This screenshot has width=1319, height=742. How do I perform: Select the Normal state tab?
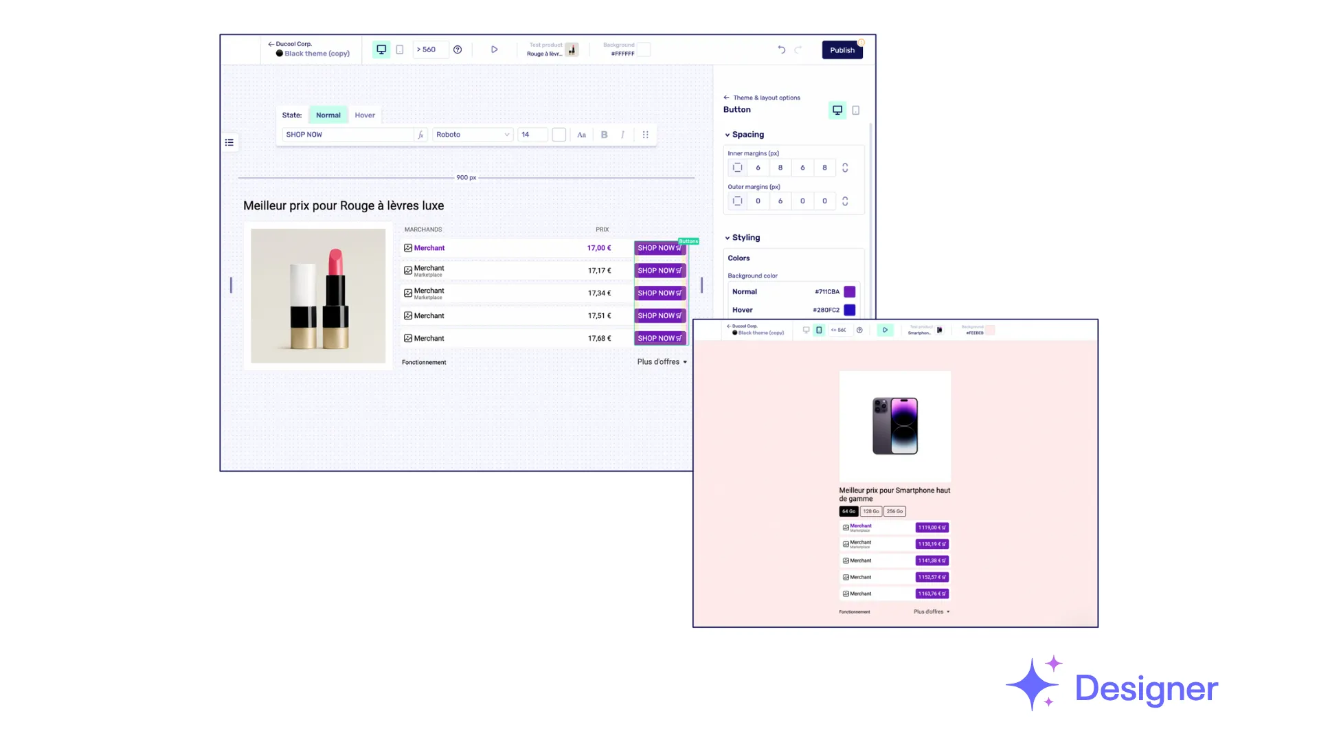(x=328, y=115)
